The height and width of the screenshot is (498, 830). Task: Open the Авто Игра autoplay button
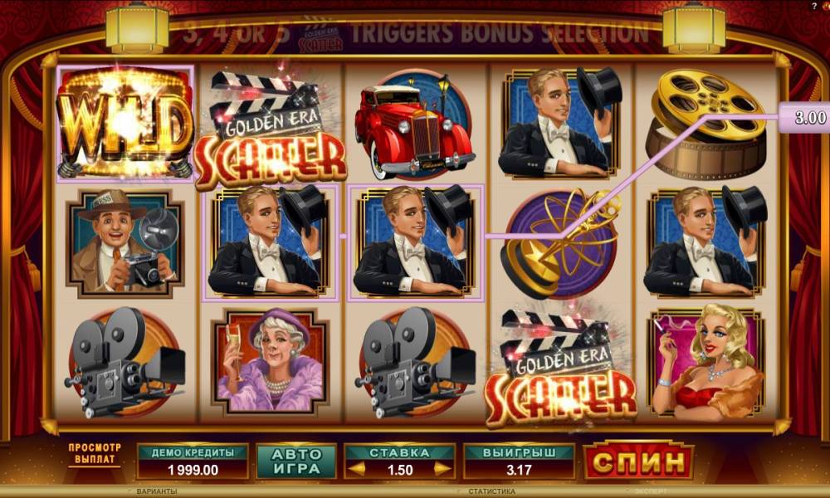tap(296, 461)
